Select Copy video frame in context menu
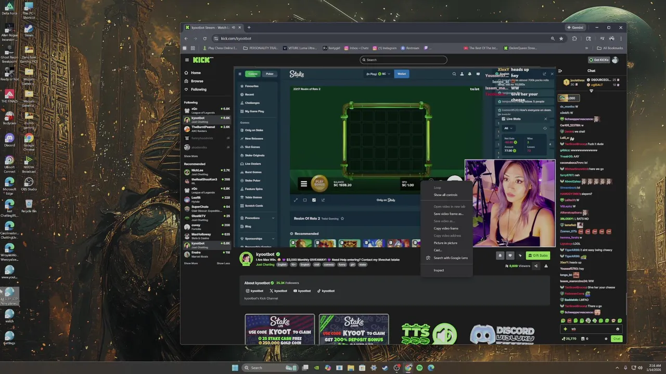The height and width of the screenshot is (374, 666). tap(446, 228)
